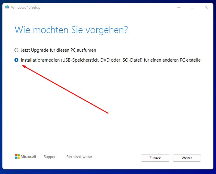
Task: Open the Support link
Action: click(50, 157)
